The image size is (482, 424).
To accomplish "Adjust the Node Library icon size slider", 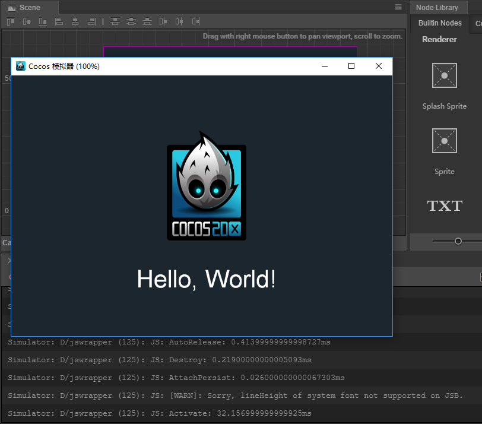I will [458, 241].
